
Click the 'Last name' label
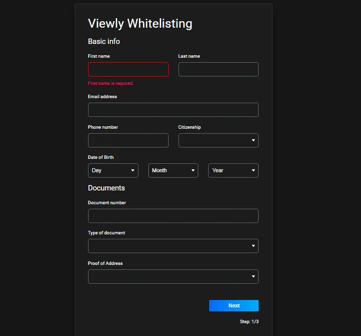click(x=189, y=56)
